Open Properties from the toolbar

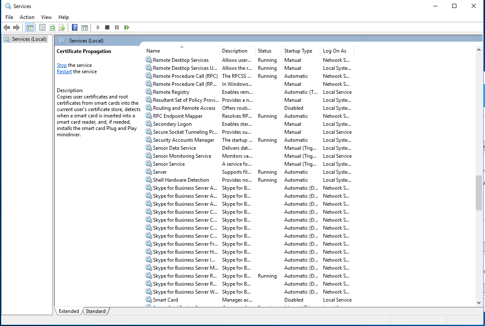pyautogui.click(x=42, y=27)
